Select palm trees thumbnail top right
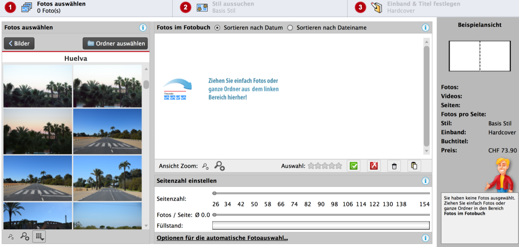The height and width of the screenshot is (247, 519). (x=107, y=86)
